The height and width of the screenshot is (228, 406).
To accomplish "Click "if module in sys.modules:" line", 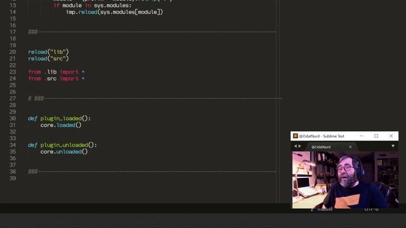I will click(x=93, y=6).
